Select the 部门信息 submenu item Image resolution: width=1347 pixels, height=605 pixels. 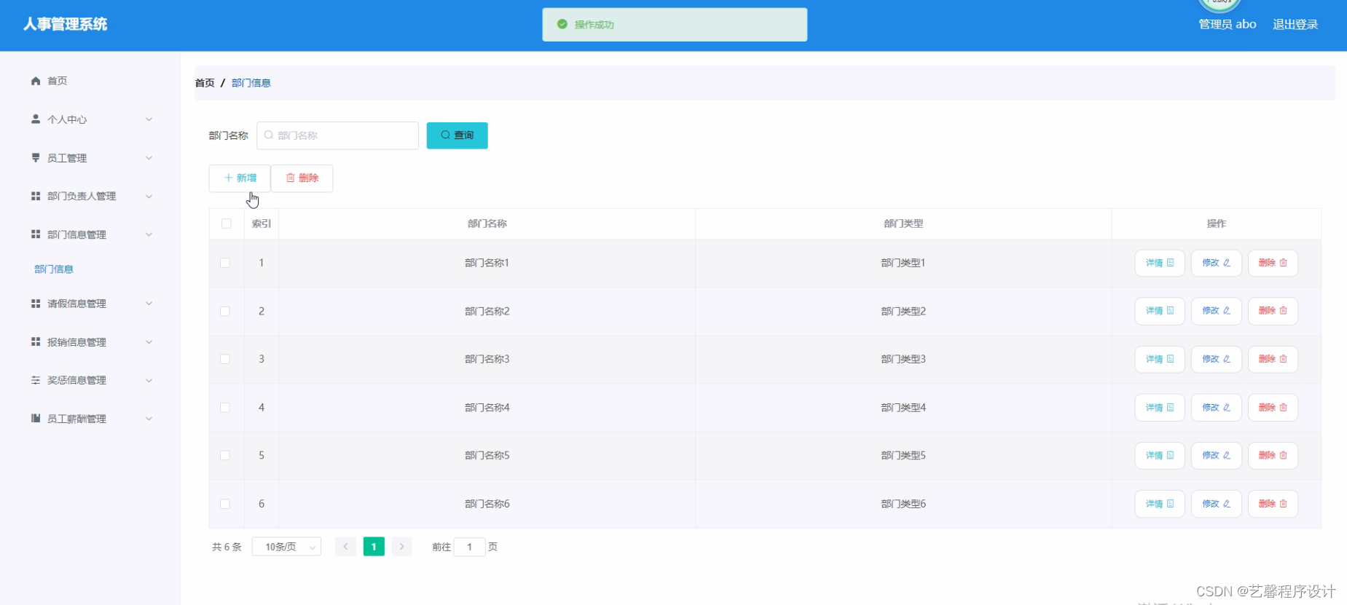coord(54,269)
